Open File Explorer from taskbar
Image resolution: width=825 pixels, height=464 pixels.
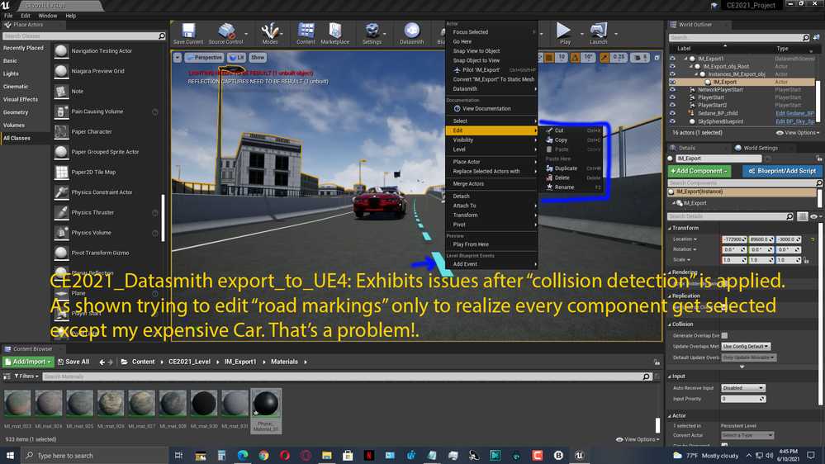point(327,455)
